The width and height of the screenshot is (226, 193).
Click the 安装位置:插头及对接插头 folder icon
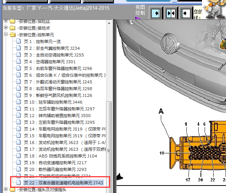[x=12, y=189]
